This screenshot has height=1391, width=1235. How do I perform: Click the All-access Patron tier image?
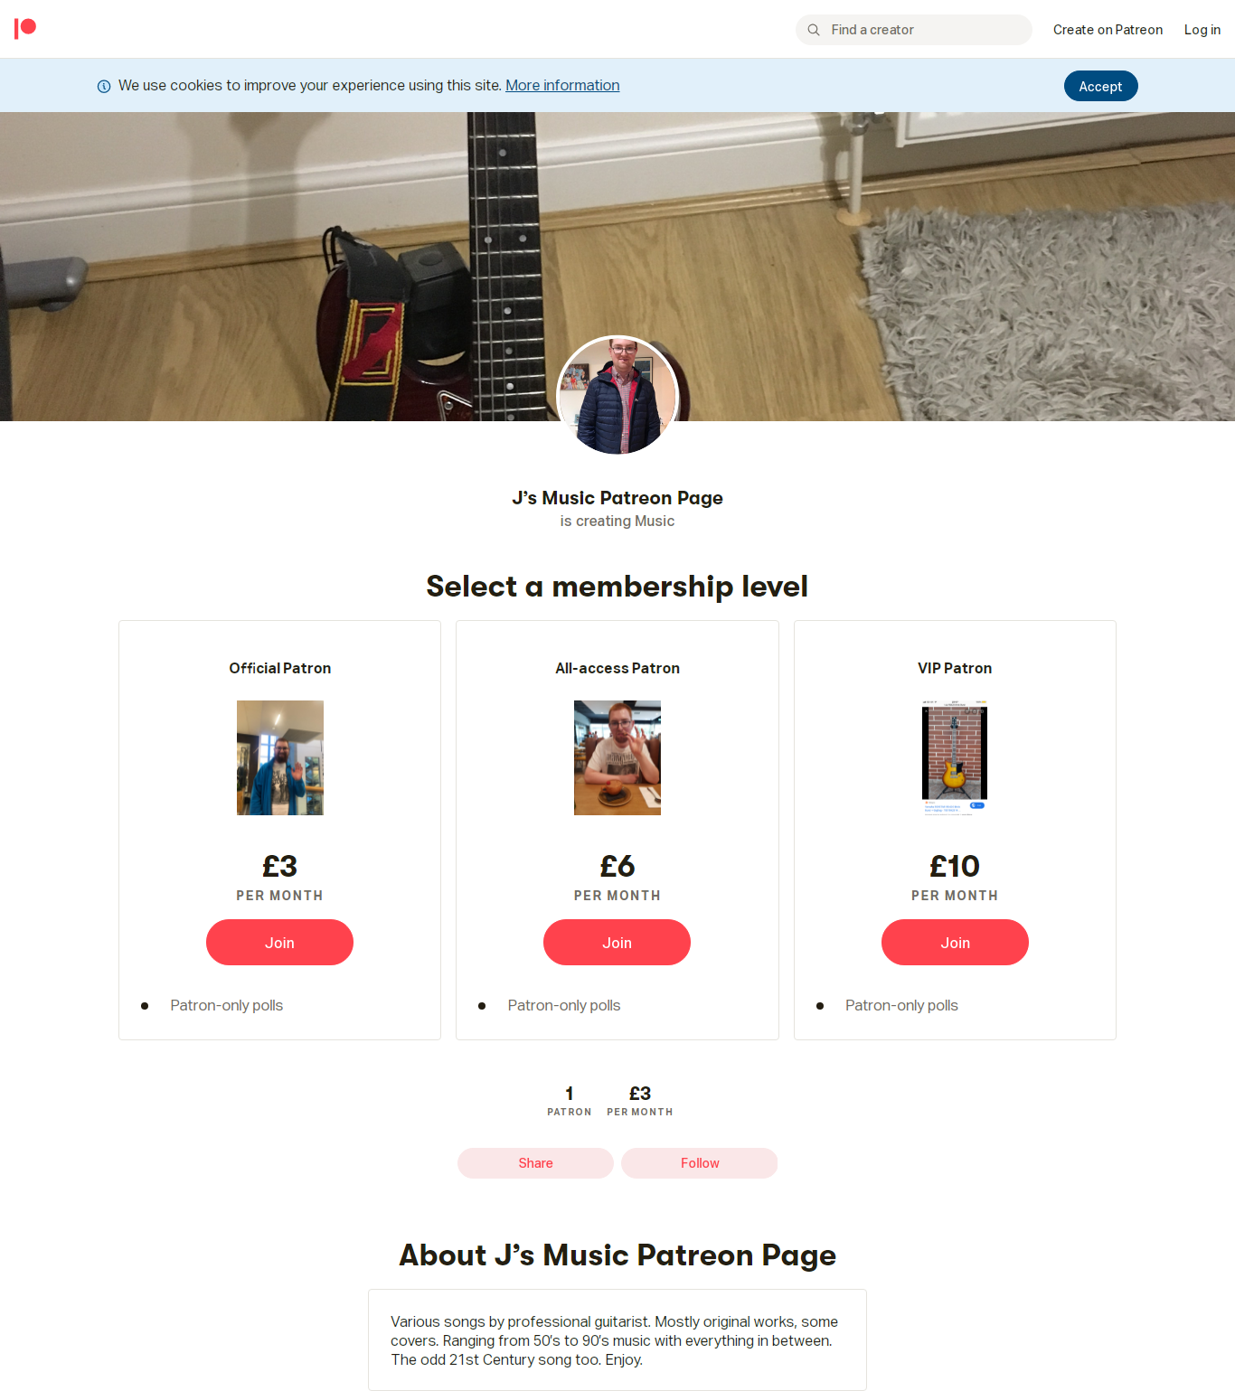(x=617, y=757)
